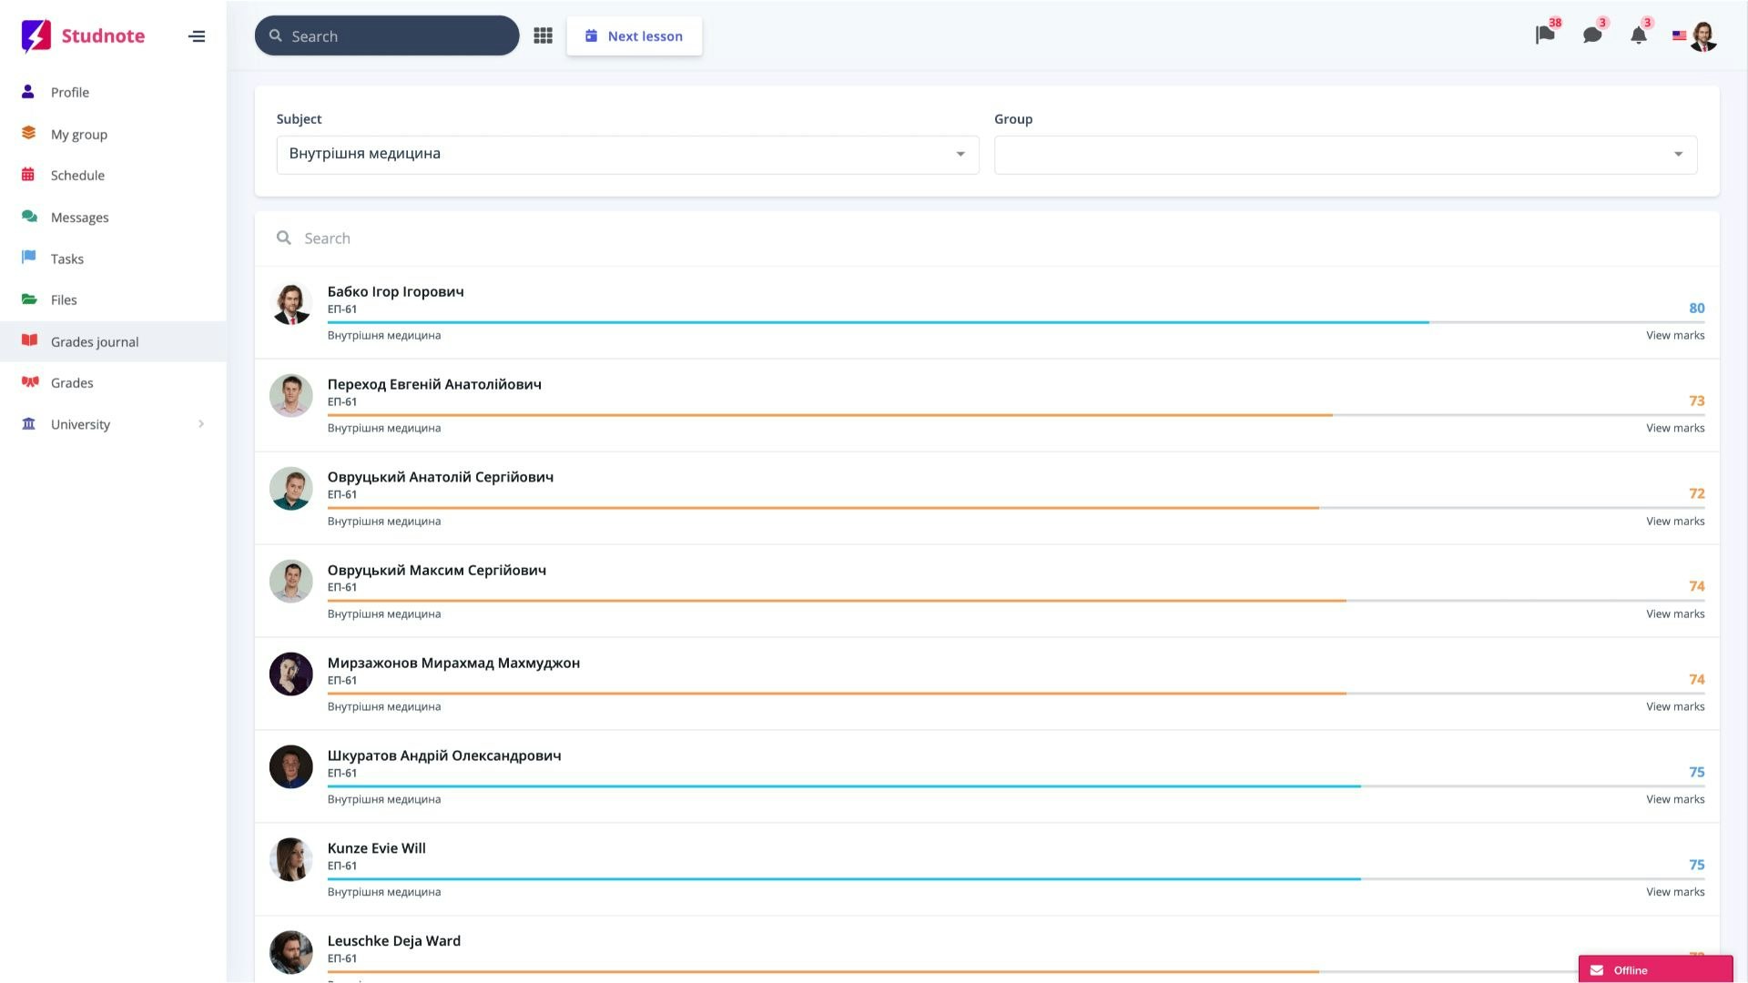Screen dimensions: 1748x983
Task: Click the US flag language icon
Action: click(x=1679, y=35)
